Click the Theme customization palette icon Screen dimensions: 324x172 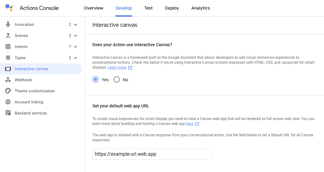[8, 91]
